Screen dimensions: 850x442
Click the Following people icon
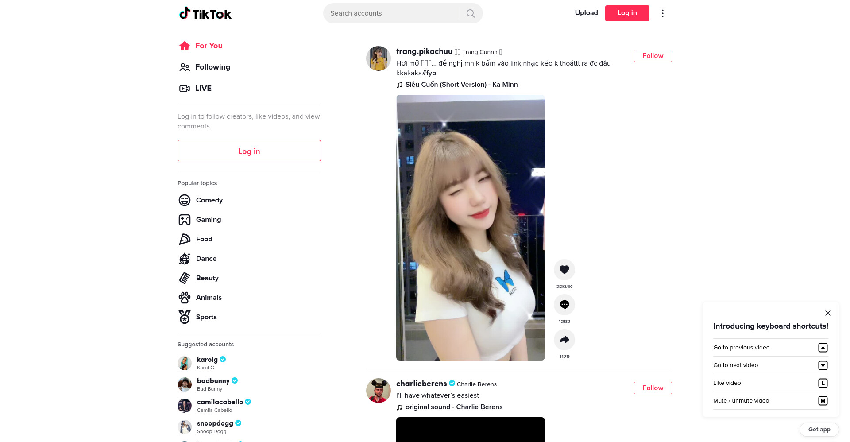coord(185,67)
